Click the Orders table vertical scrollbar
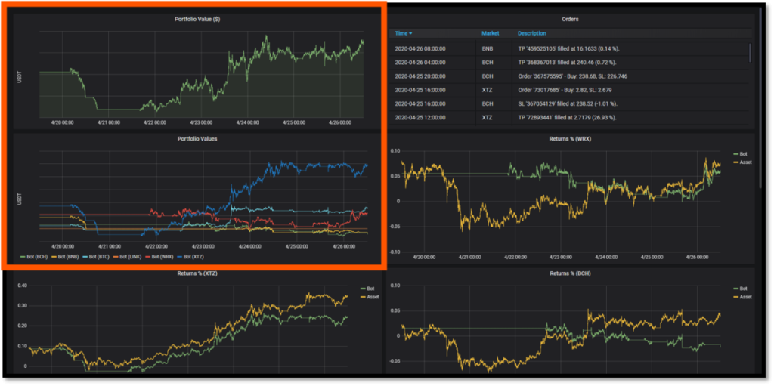Viewport: 774px width, 386px height. click(750, 53)
